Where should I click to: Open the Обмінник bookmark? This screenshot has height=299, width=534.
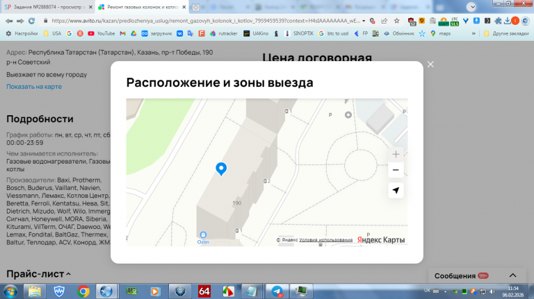pos(398,33)
